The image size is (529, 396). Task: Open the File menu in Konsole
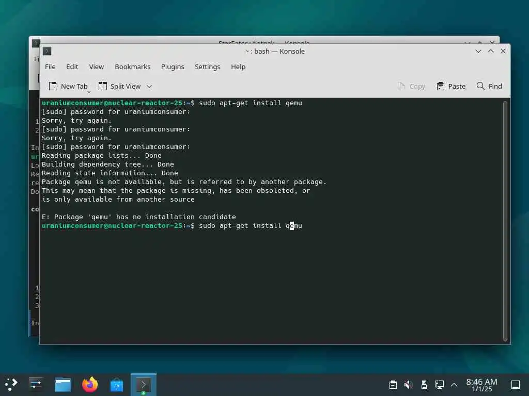coord(50,67)
